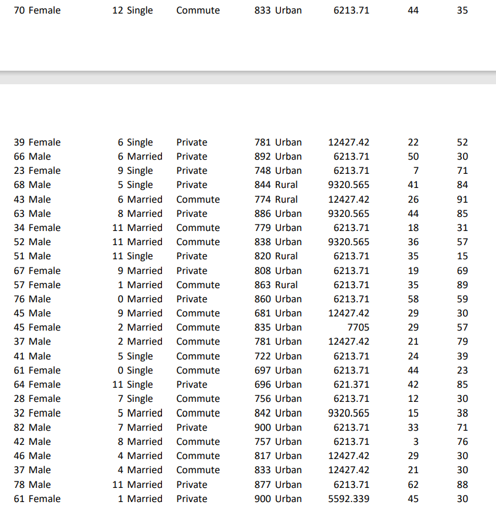Select 'Private' in the 64 Female row
This screenshot has width=496, height=505.
(x=192, y=385)
